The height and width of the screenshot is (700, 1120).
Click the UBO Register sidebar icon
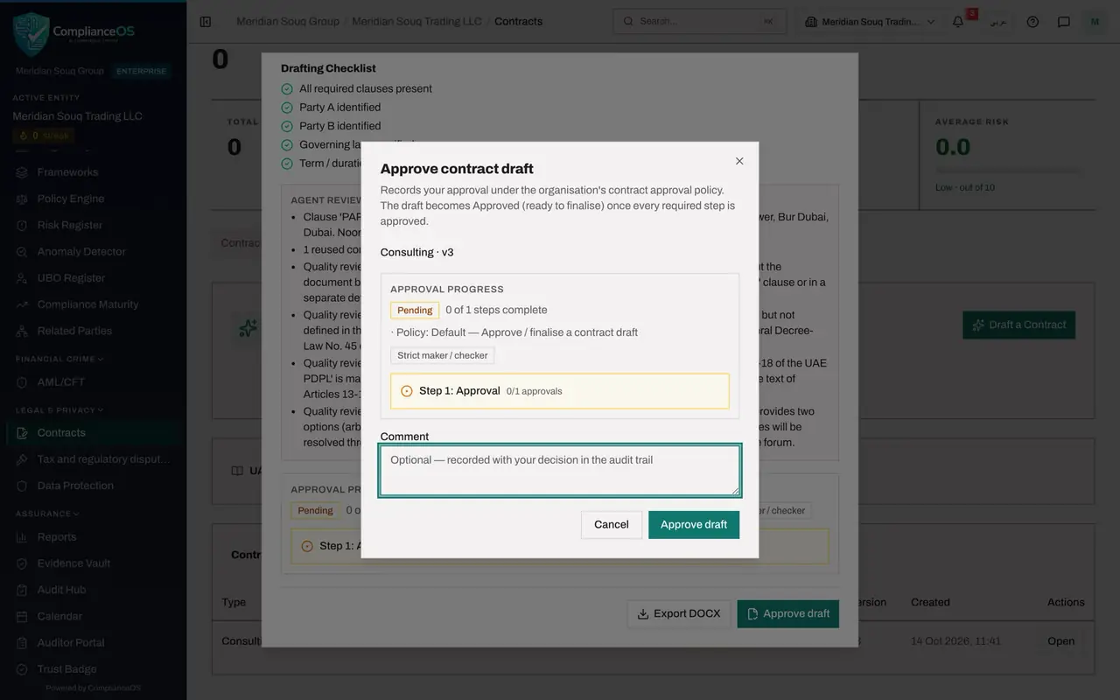[22, 278]
